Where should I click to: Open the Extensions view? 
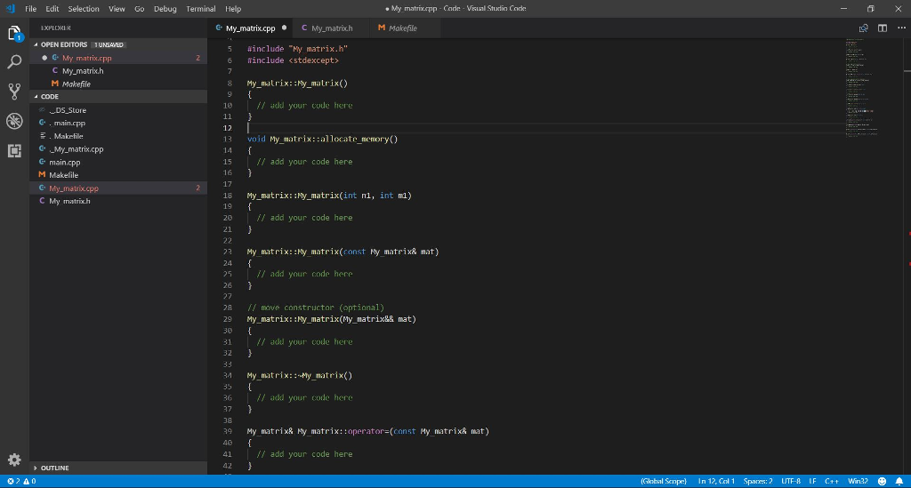click(14, 150)
